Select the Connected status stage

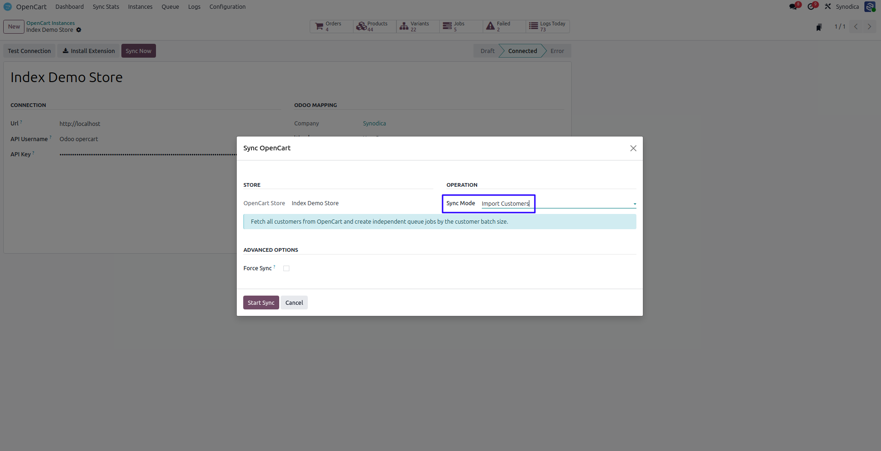point(522,51)
